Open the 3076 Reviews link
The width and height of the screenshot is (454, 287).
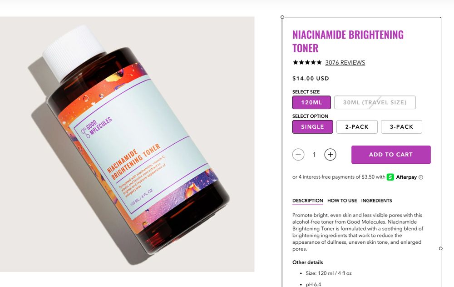tap(345, 62)
